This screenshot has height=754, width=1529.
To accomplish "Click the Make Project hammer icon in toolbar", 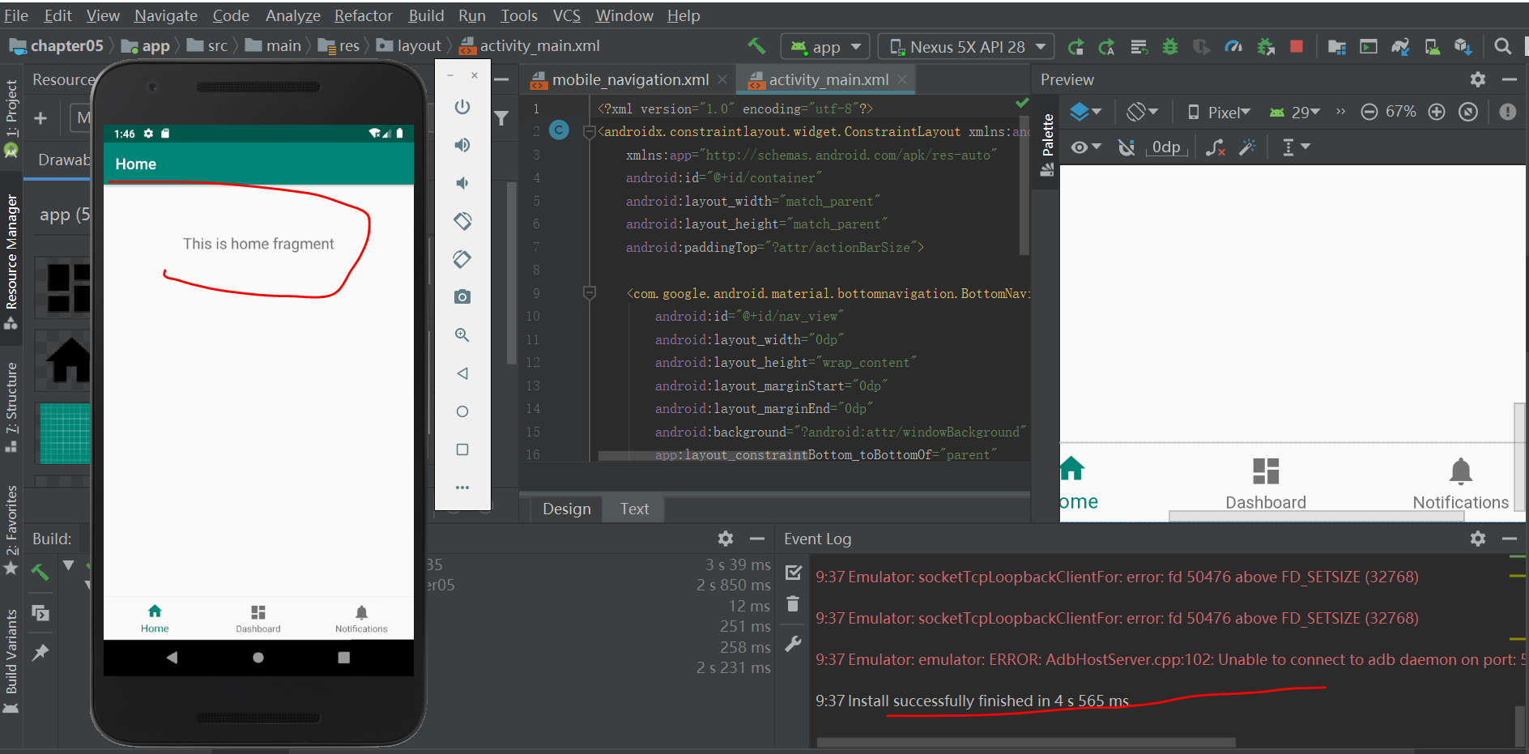I will 756,46.
